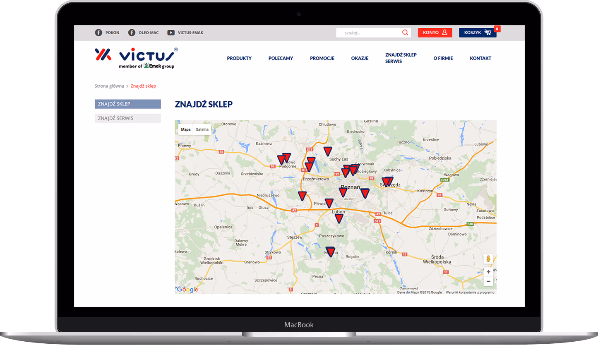This screenshot has height=345, width=598.
Task: Open the O firmie menu
Action: [443, 58]
